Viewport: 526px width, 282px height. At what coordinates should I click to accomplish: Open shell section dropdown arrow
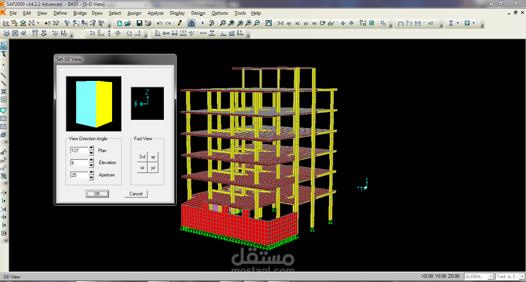474,23
